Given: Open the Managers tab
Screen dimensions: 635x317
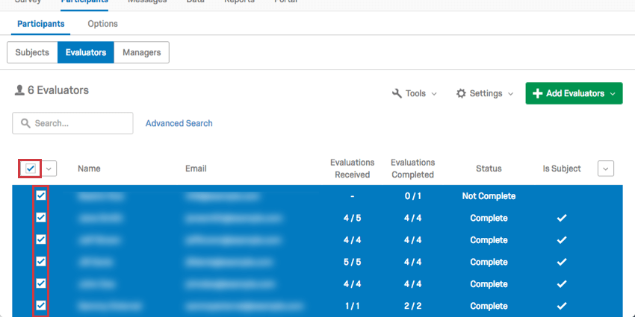Looking at the screenshot, I should (141, 52).
